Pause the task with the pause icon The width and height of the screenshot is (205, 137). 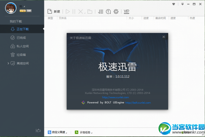(74, 12)
